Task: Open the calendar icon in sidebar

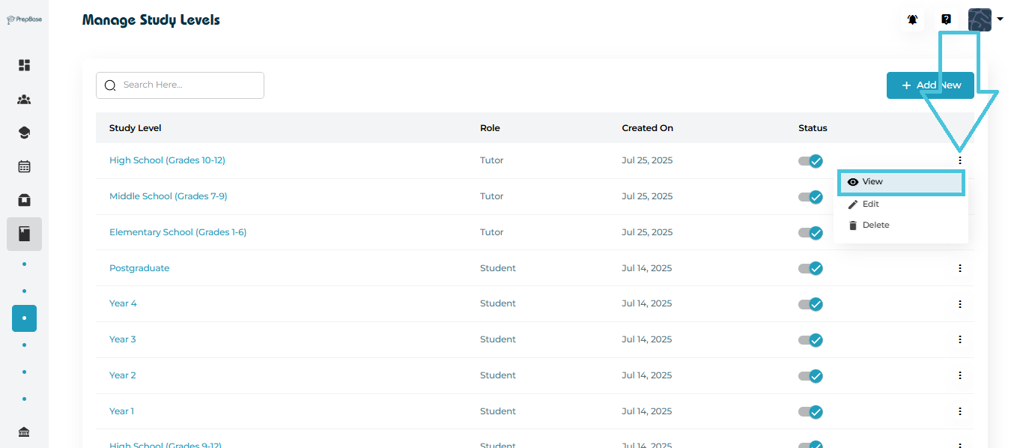Action: (24, 166)
